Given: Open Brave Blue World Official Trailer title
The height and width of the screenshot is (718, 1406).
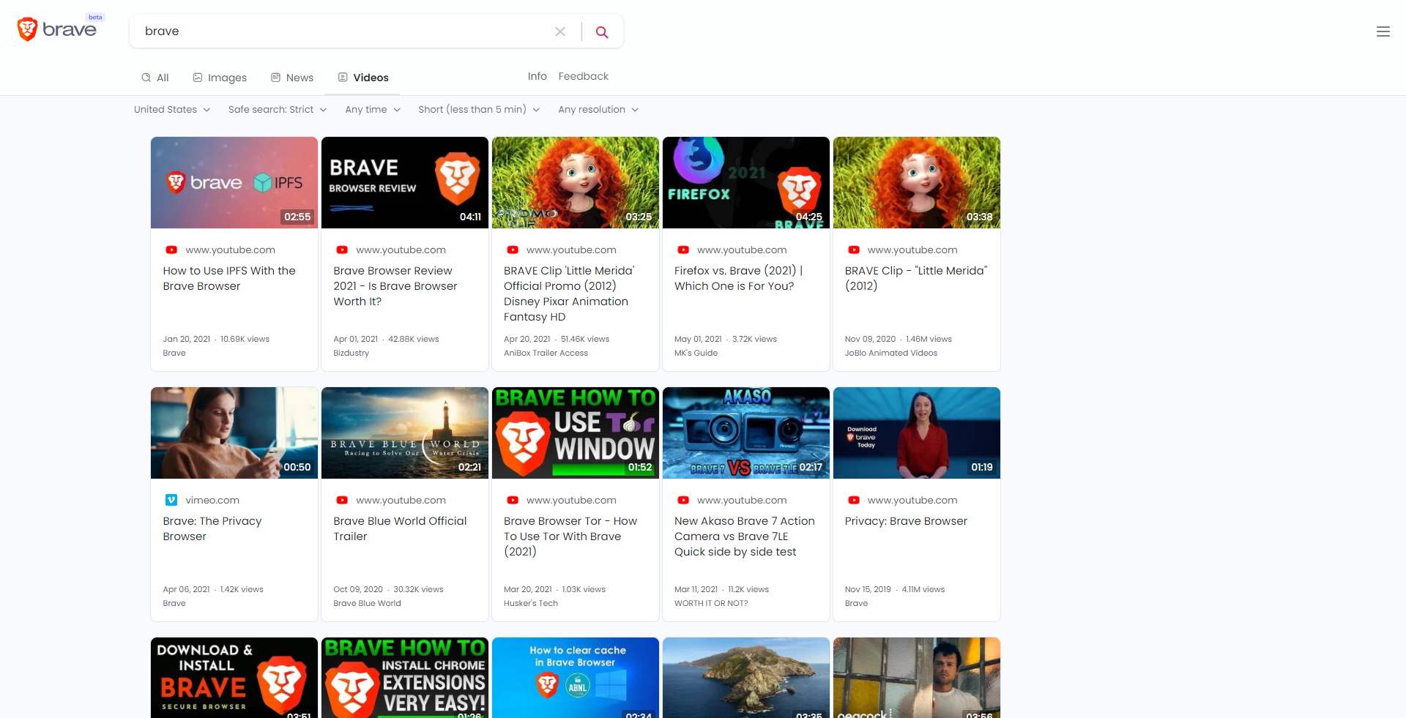Looking at the screenshot, I should [x=400, y=528].
